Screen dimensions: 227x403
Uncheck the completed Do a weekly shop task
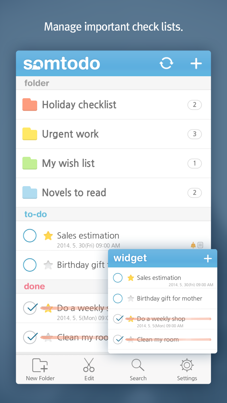click(x=30, y=308)
